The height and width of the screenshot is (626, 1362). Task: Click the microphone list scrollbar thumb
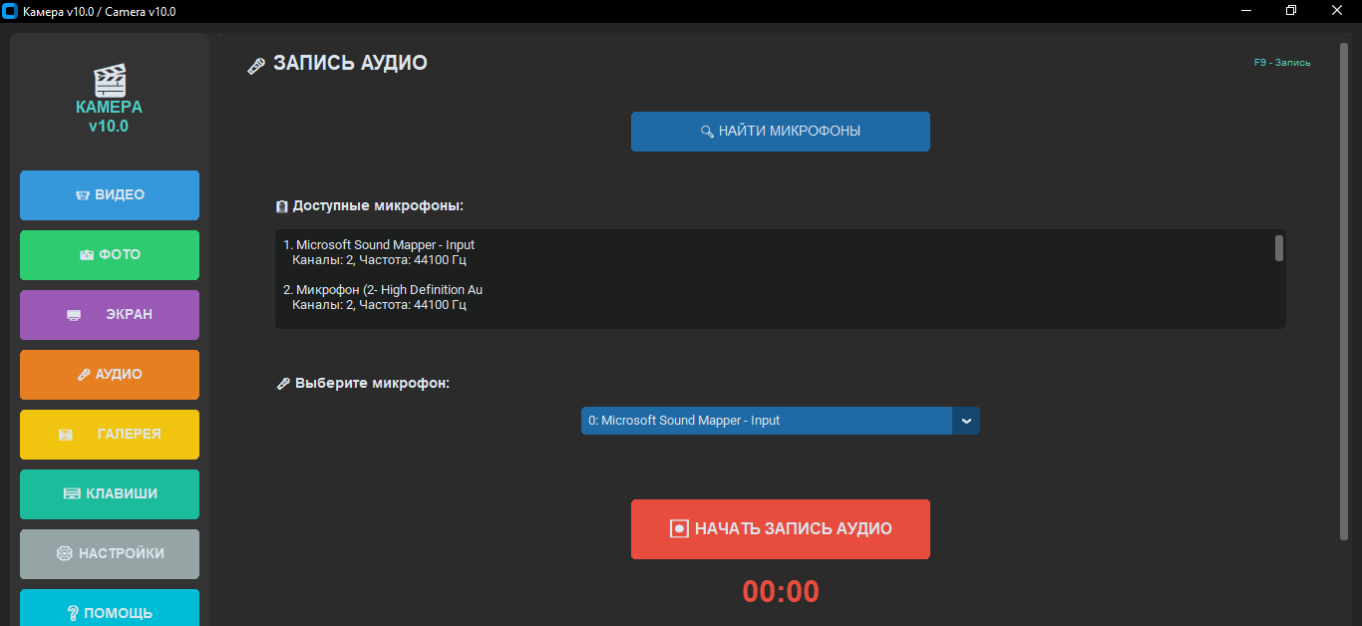click(1278, 248)
